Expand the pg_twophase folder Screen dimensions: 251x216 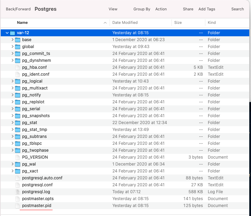[12, 150]
